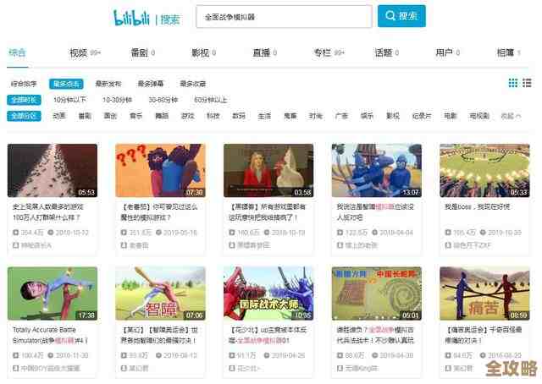Switch to list view layout
Screen dimensions: 542x384
tap(527, 83)
